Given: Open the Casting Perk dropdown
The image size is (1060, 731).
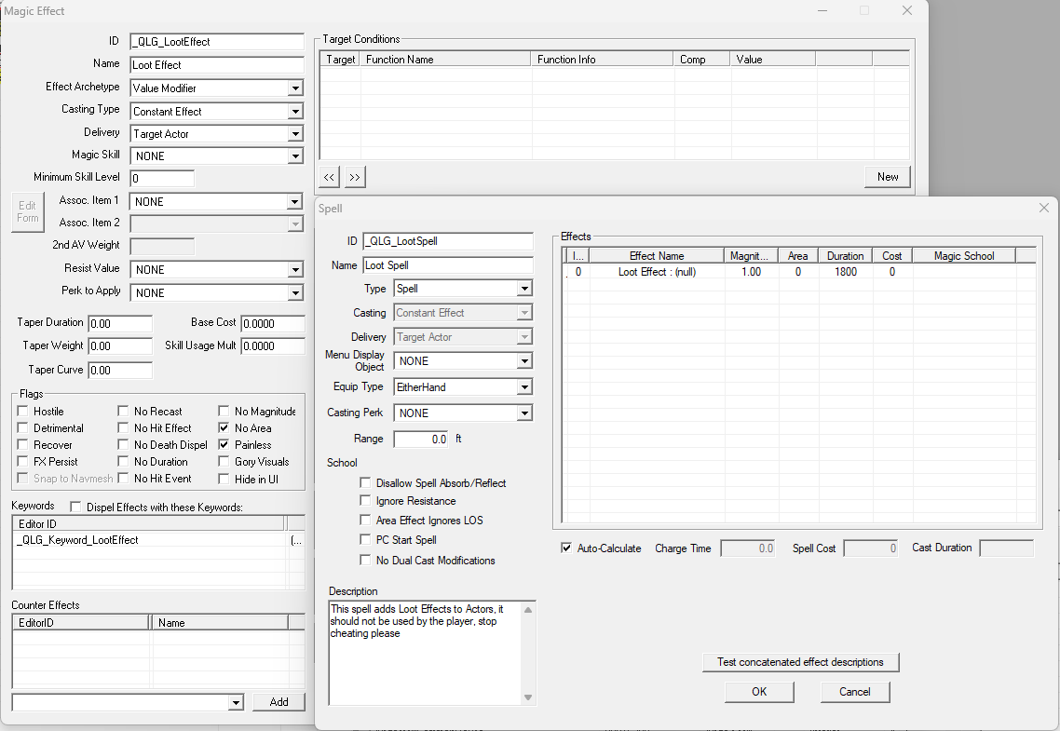Looking at the screenshot, I should [x=524, y=413].
